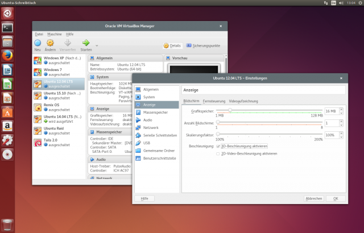This screenshot has height=233, width=364.
Task: Switch to the Videoaufzeichnung tab
Action: click(243, 101)
